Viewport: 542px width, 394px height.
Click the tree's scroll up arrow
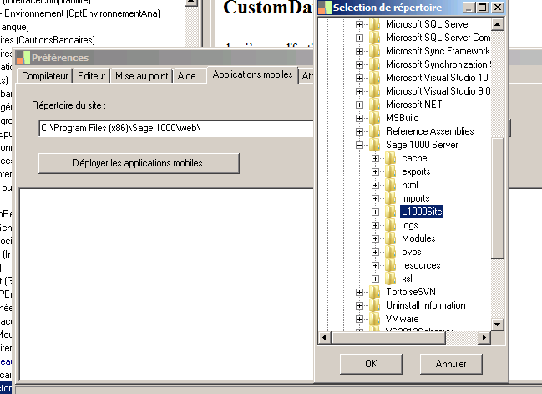coord(498,24)
